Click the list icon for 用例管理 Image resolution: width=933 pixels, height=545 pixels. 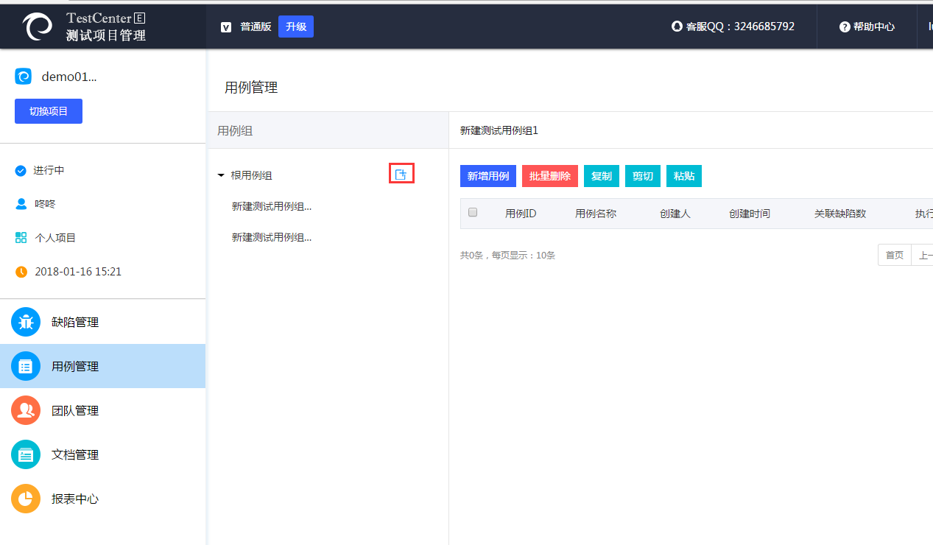[x=26, y=366]
